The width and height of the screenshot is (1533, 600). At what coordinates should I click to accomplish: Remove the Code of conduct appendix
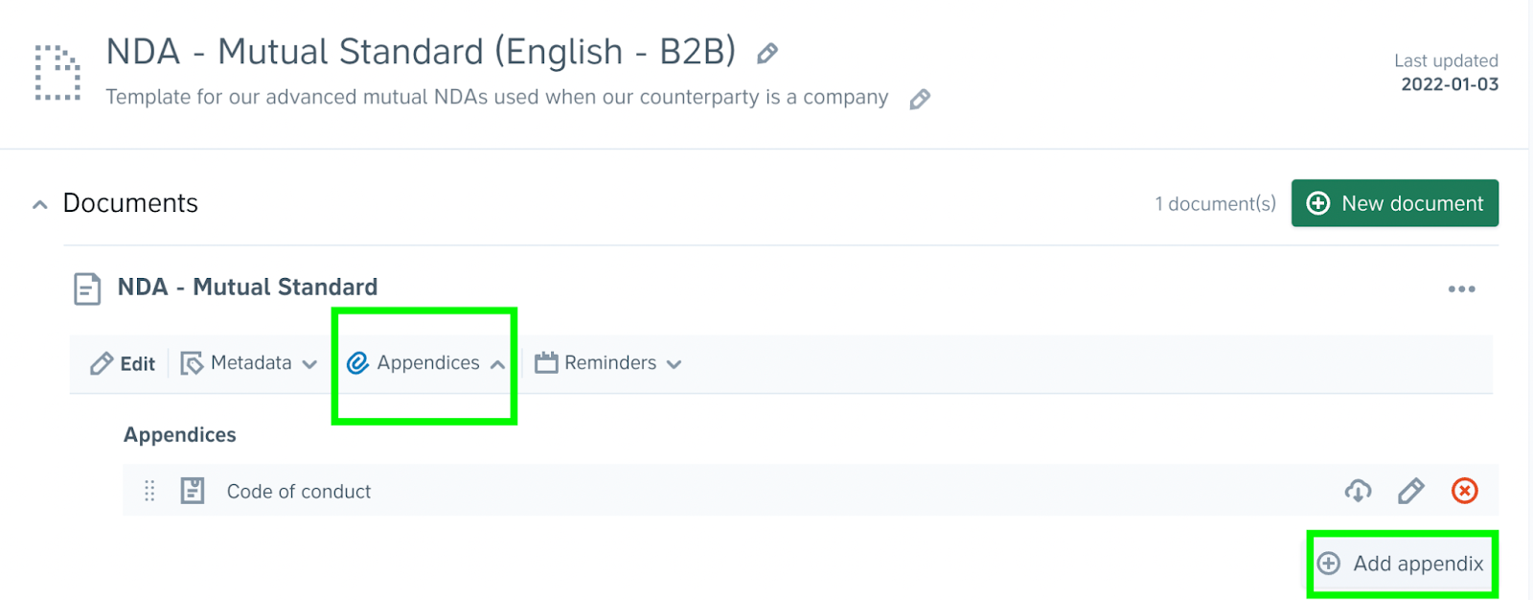[1464, 491]
